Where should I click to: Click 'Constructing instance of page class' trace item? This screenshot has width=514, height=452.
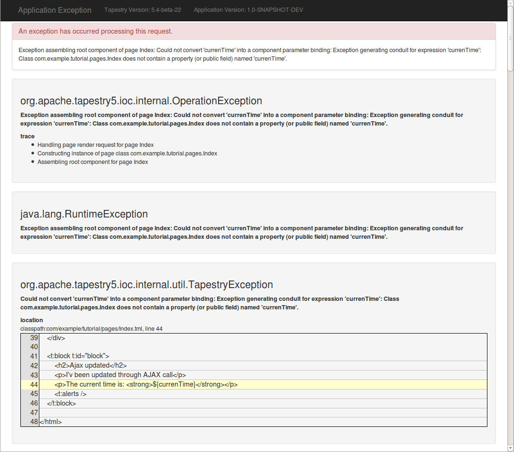click(127, 154)
